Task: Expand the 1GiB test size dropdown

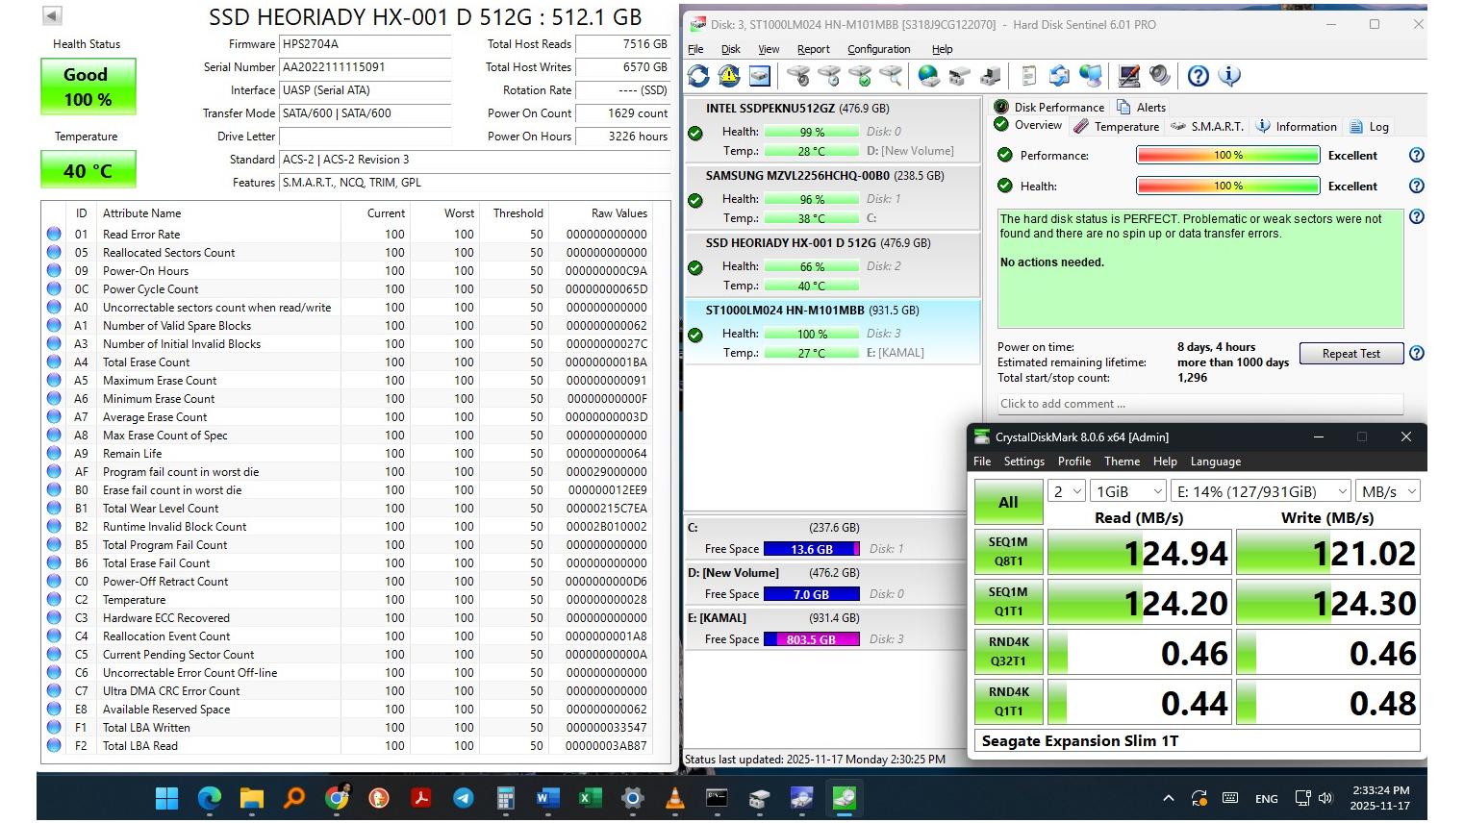Action: click(x=1128, y=491)
